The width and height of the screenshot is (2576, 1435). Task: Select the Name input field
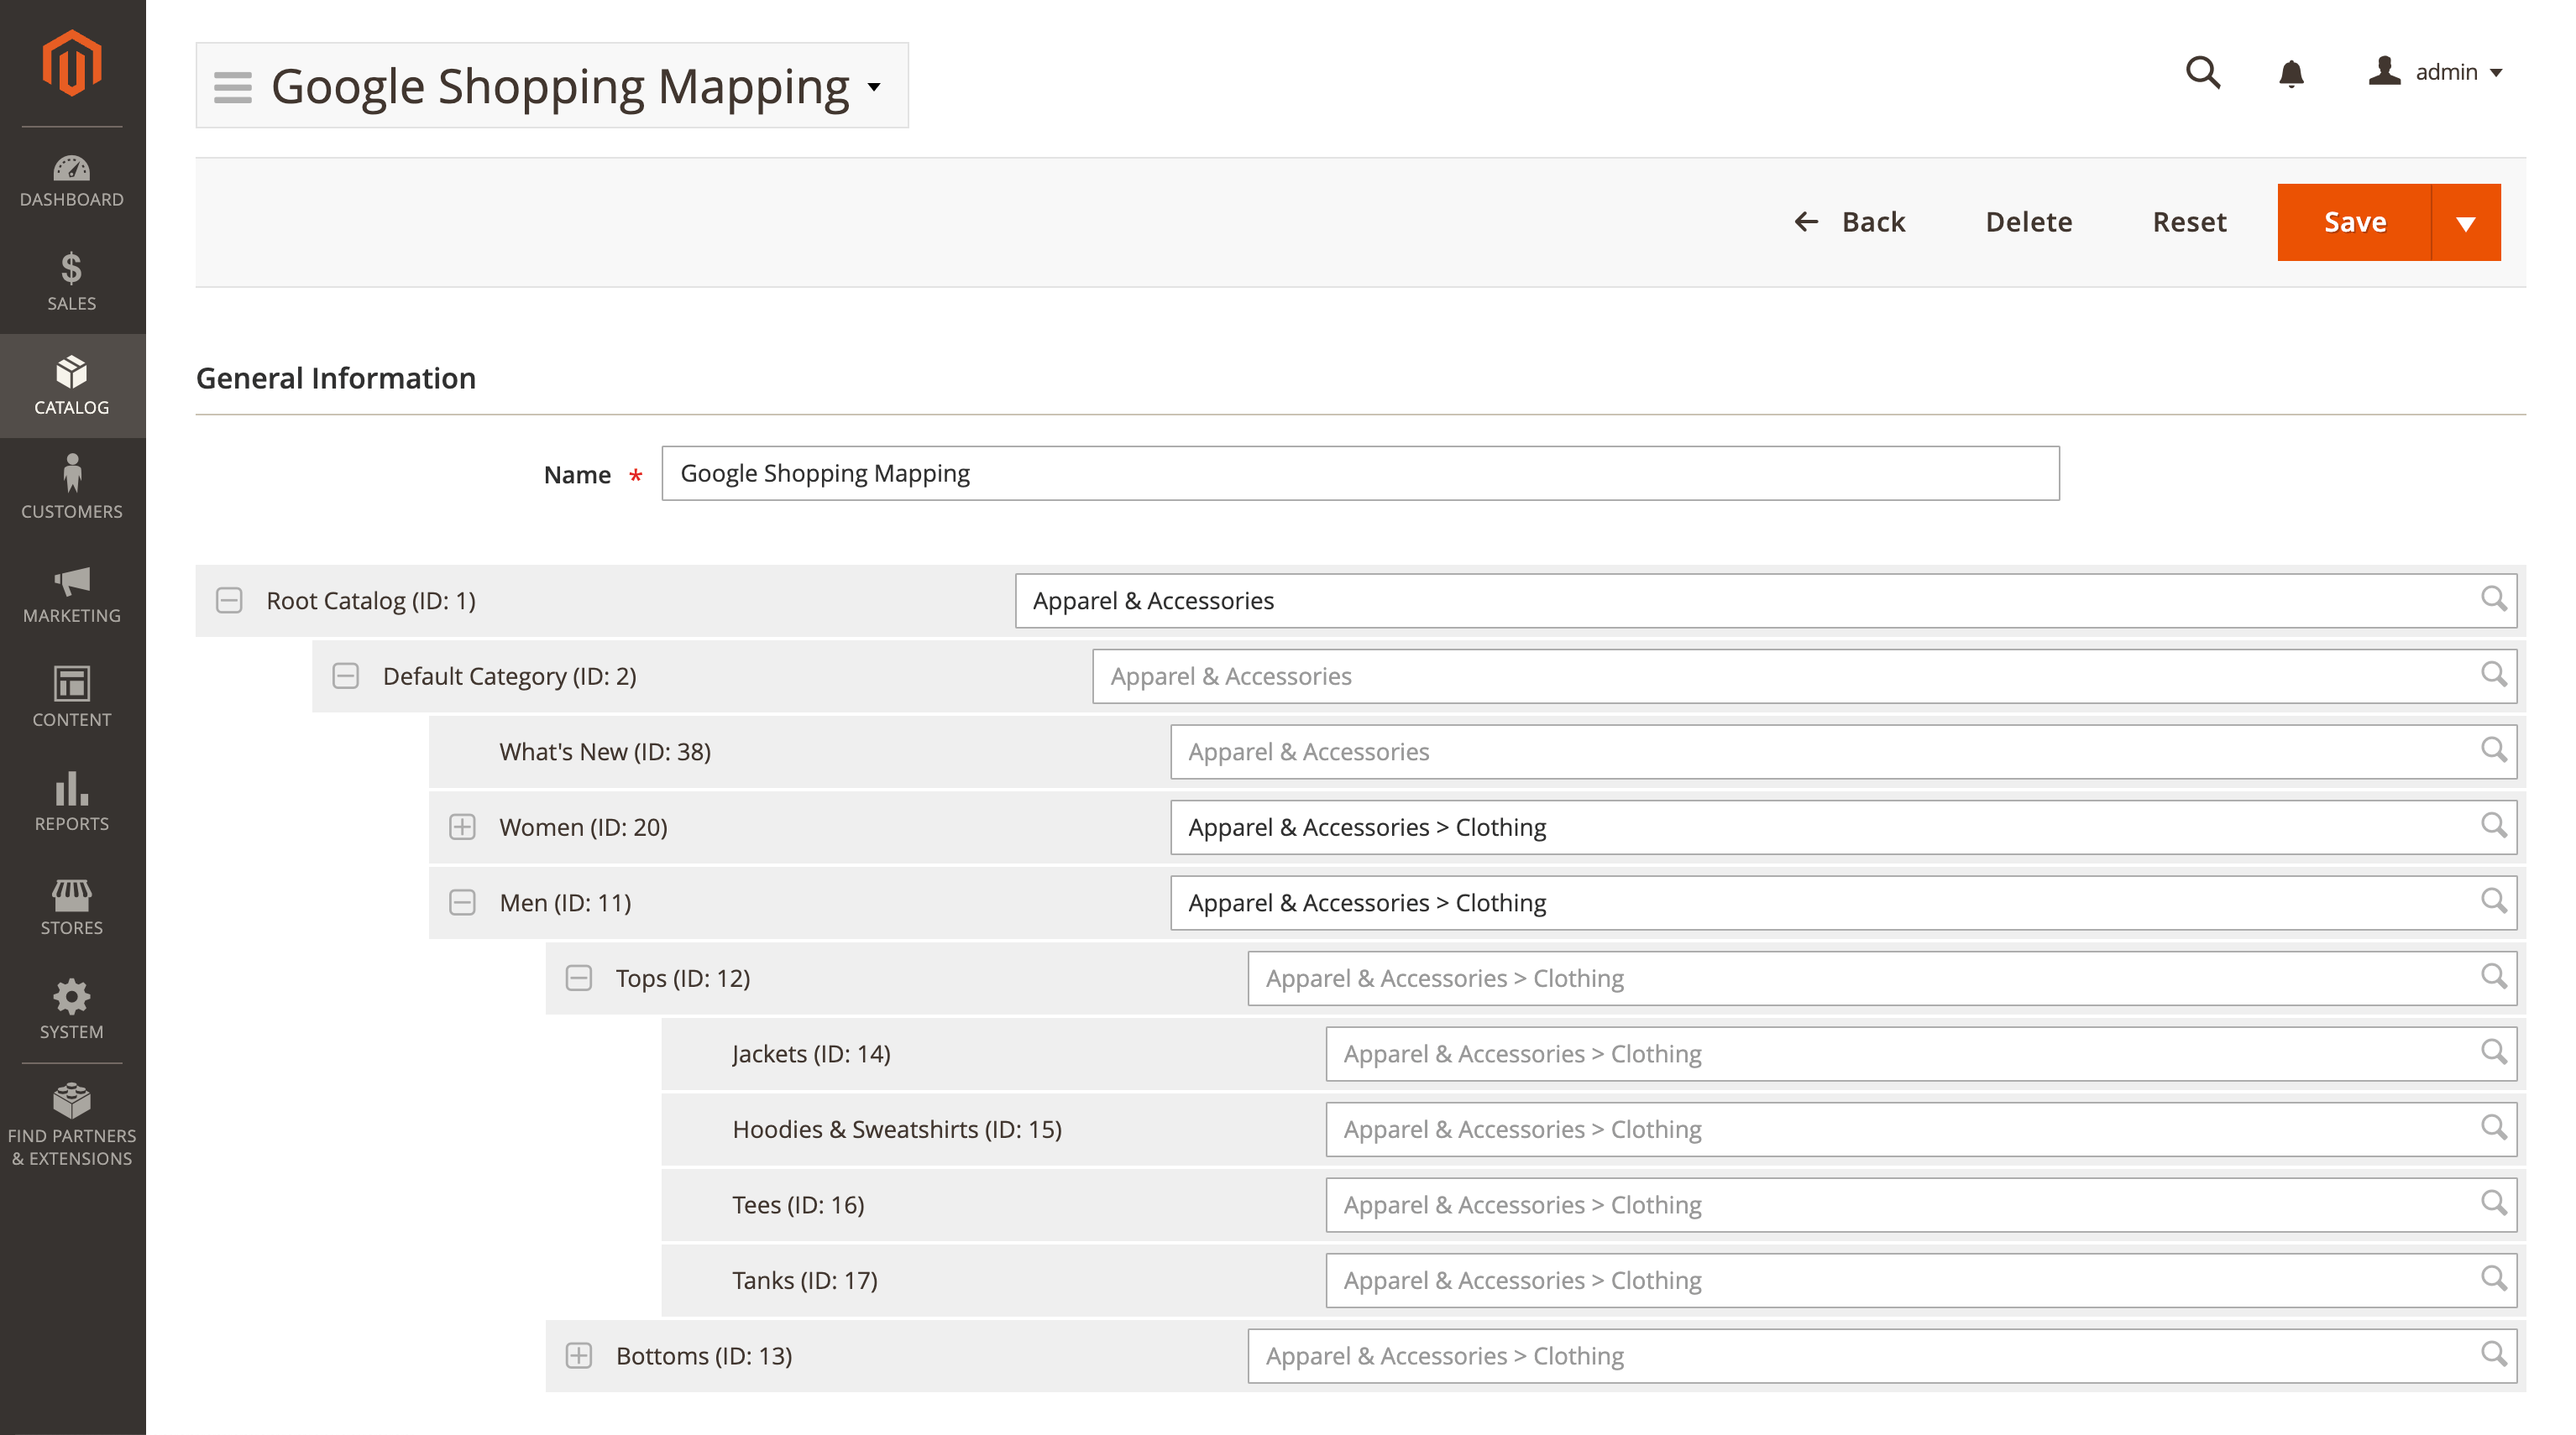click(x=1359, y=472)
